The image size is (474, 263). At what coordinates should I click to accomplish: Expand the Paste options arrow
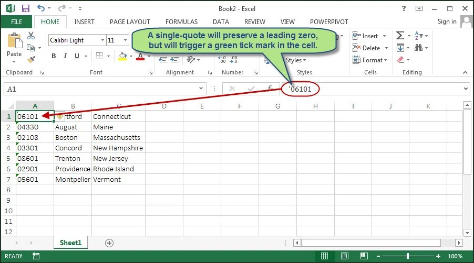click(14, 62)
